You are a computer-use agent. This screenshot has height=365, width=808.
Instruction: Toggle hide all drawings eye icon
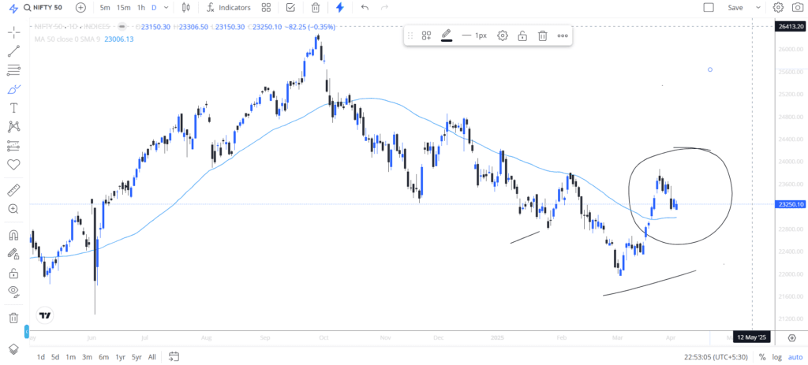[14, 292]
